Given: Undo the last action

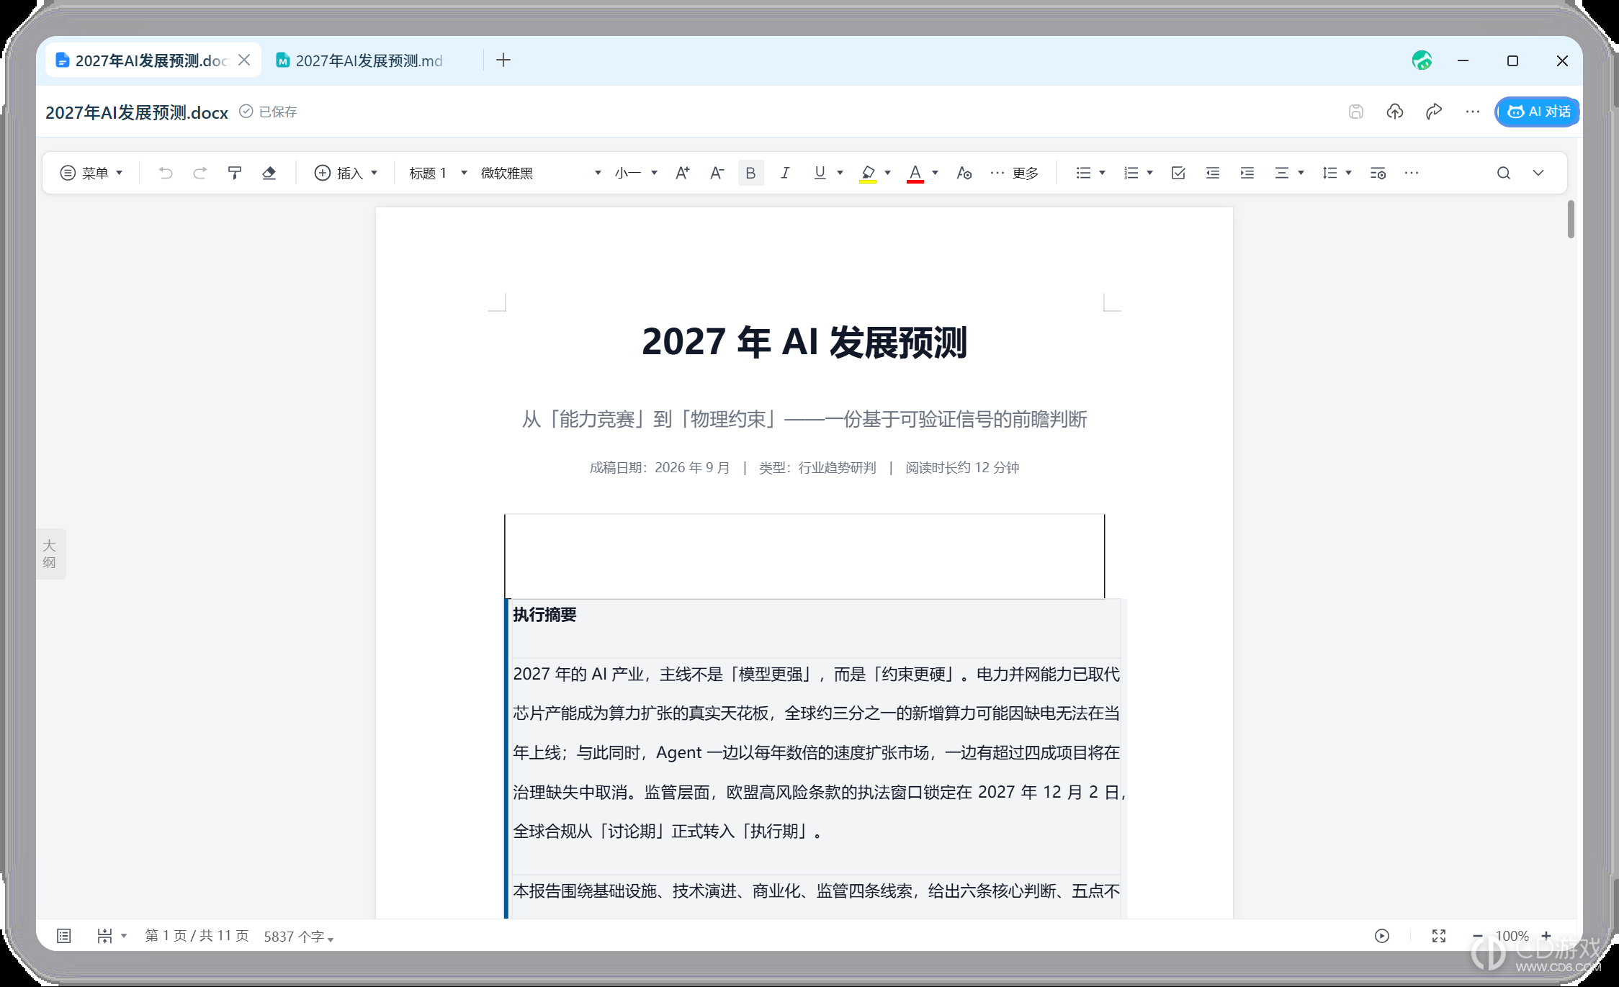Looking at the screenshot, I should (x=166, y=173).
